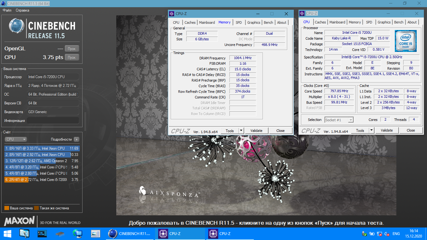Click Validate in right CPU-Z window
The width and height of the screenshot is (427, 240).
click(x=387, y=130)
